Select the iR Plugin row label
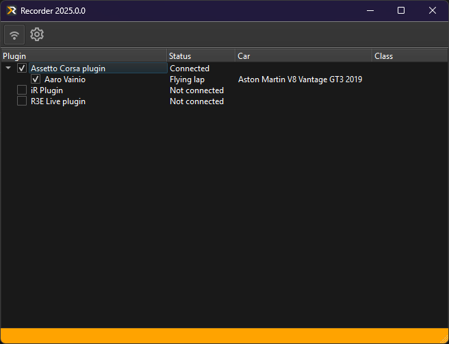The width and height of the screenshot is (449, 344). point(47,90)
